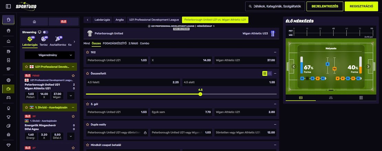The image size is (382, 151).
Task: Open the 2.félidő market tab
Action: pyautogui.click(x=133, y=44)
